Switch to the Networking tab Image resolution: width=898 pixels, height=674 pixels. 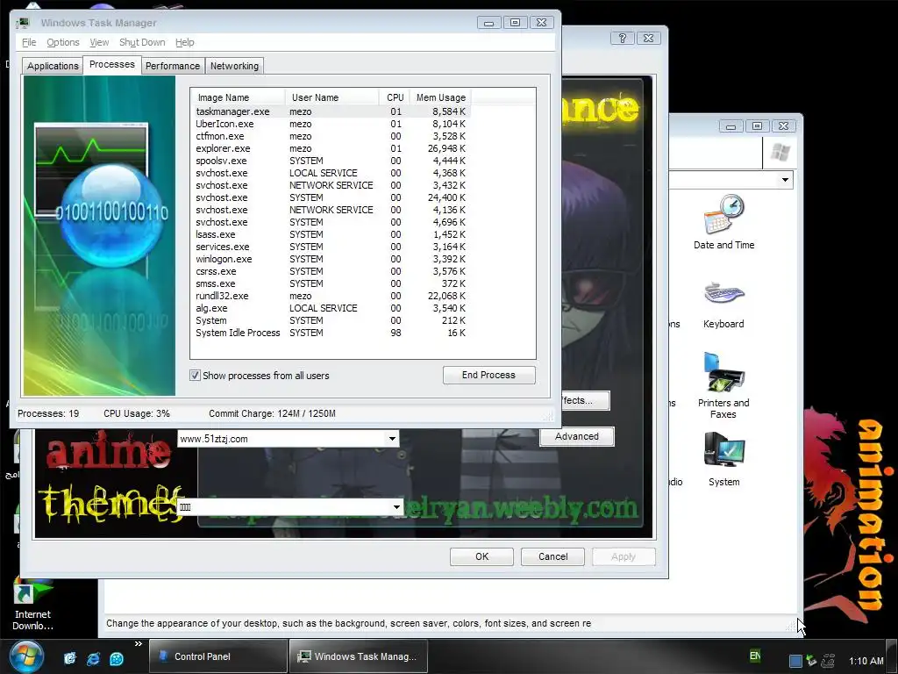coord(234,66)
